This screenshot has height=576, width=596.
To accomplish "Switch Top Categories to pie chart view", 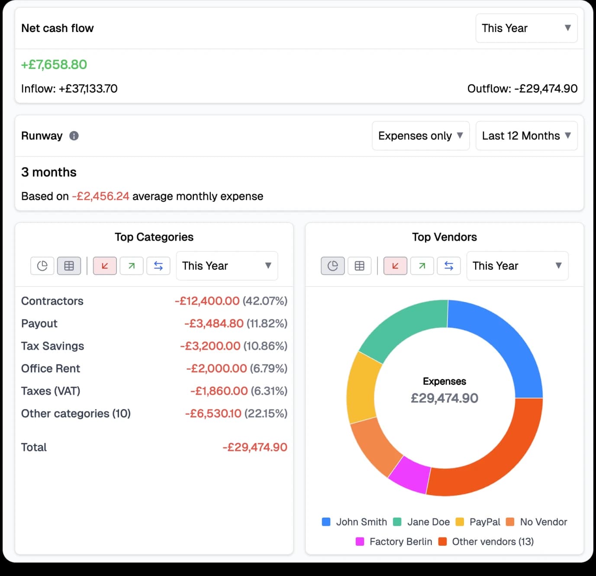I will [42, 266].
